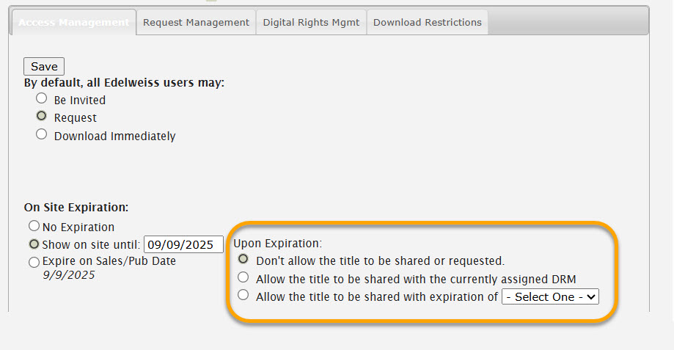Open the Select One expiration dropdown
The width and height of the screenshot is (674, 350).
(550, 296)
